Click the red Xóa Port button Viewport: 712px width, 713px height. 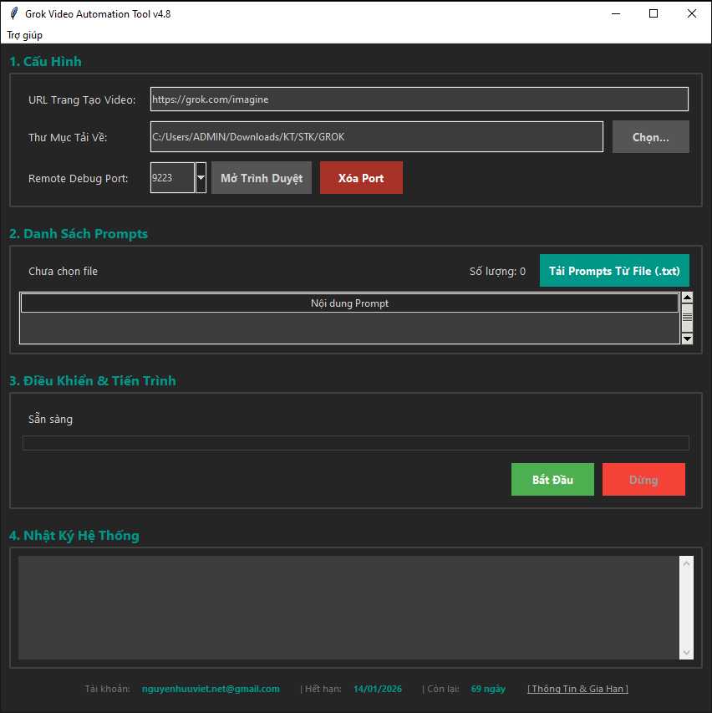361,178
